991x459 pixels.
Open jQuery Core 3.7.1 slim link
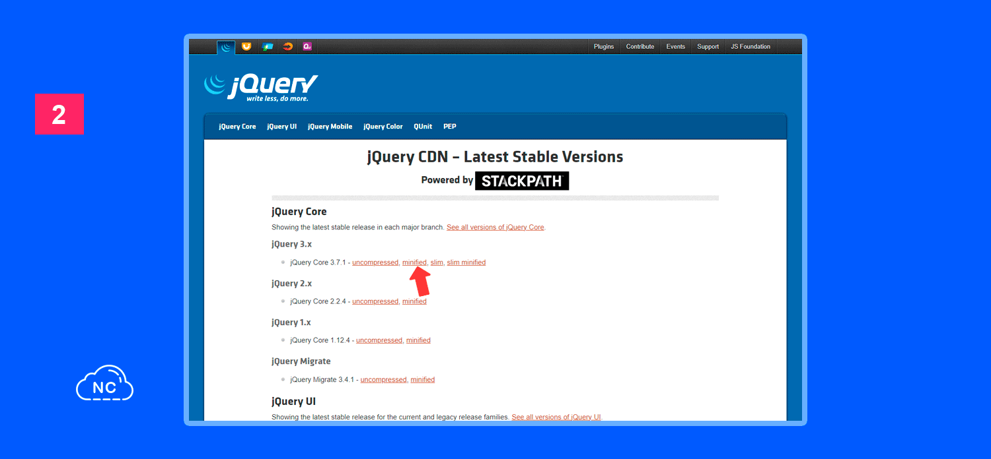click(x=437, y=262)
